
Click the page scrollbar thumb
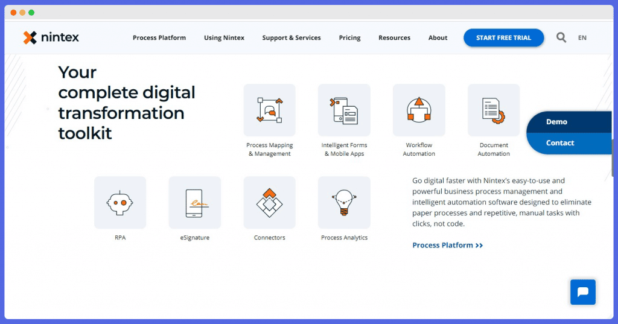point(613,157)
